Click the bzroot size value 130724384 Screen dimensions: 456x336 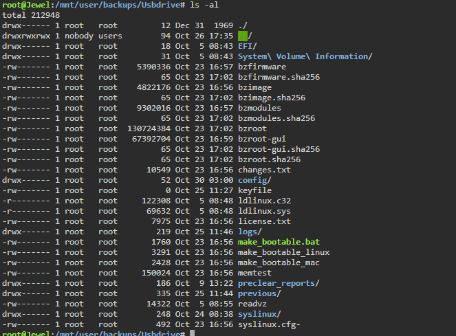(x=149, y=128)
